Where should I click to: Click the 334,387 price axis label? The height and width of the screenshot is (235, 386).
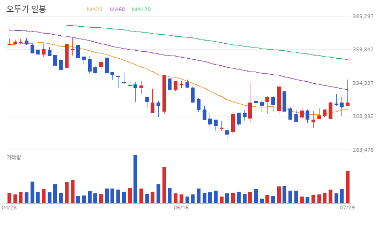click(x=363, y=83)
